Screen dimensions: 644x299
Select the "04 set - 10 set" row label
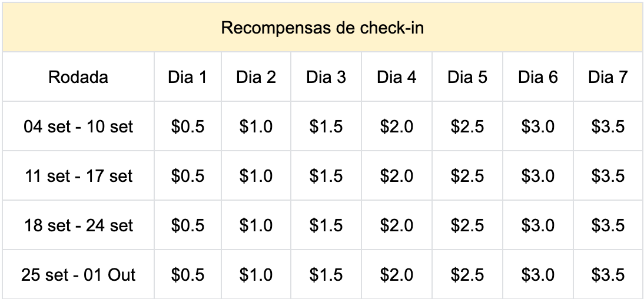[x=78, y=127]
